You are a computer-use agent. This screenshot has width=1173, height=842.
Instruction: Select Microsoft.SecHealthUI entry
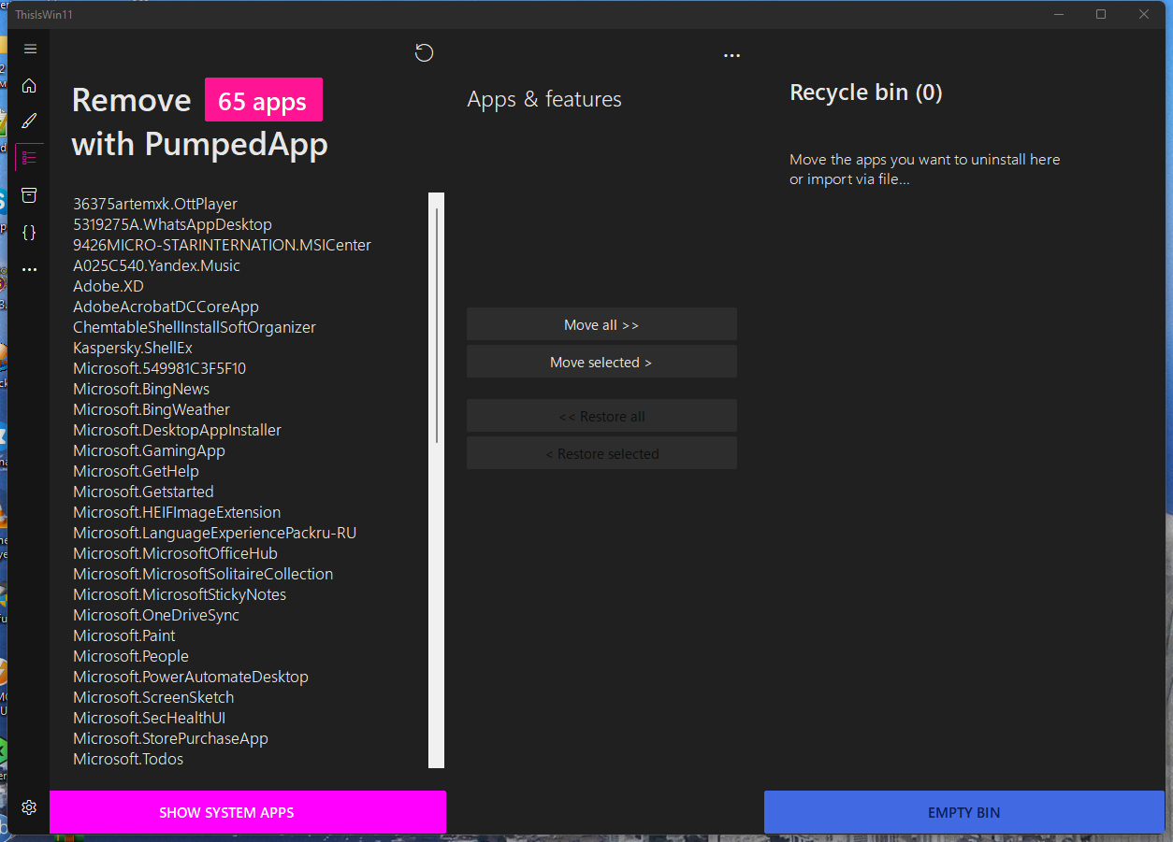150,718
